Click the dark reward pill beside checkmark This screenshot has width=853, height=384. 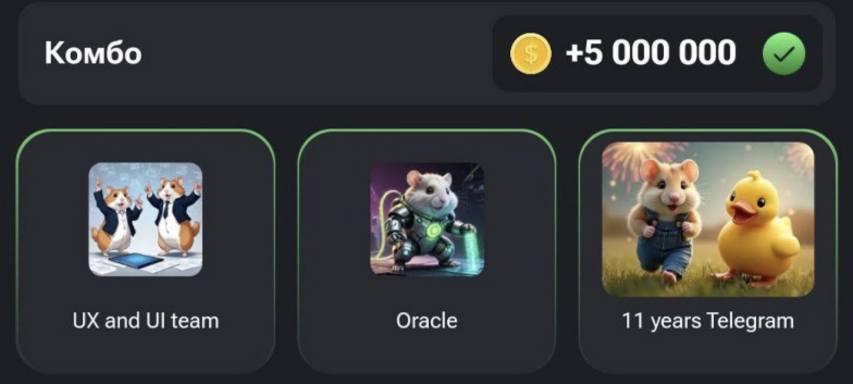657,54
